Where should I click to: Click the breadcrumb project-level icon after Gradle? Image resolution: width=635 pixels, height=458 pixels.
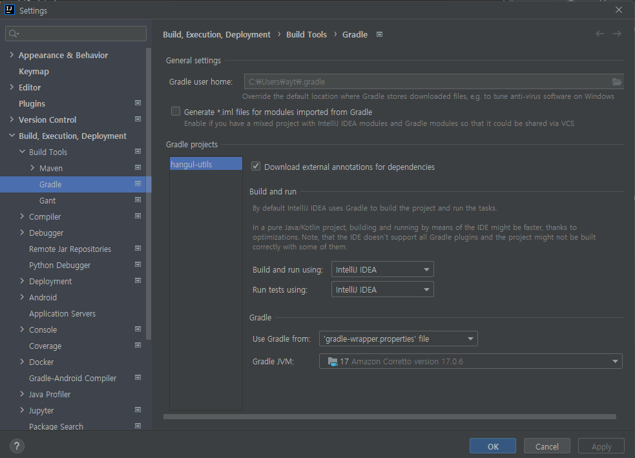379,35
